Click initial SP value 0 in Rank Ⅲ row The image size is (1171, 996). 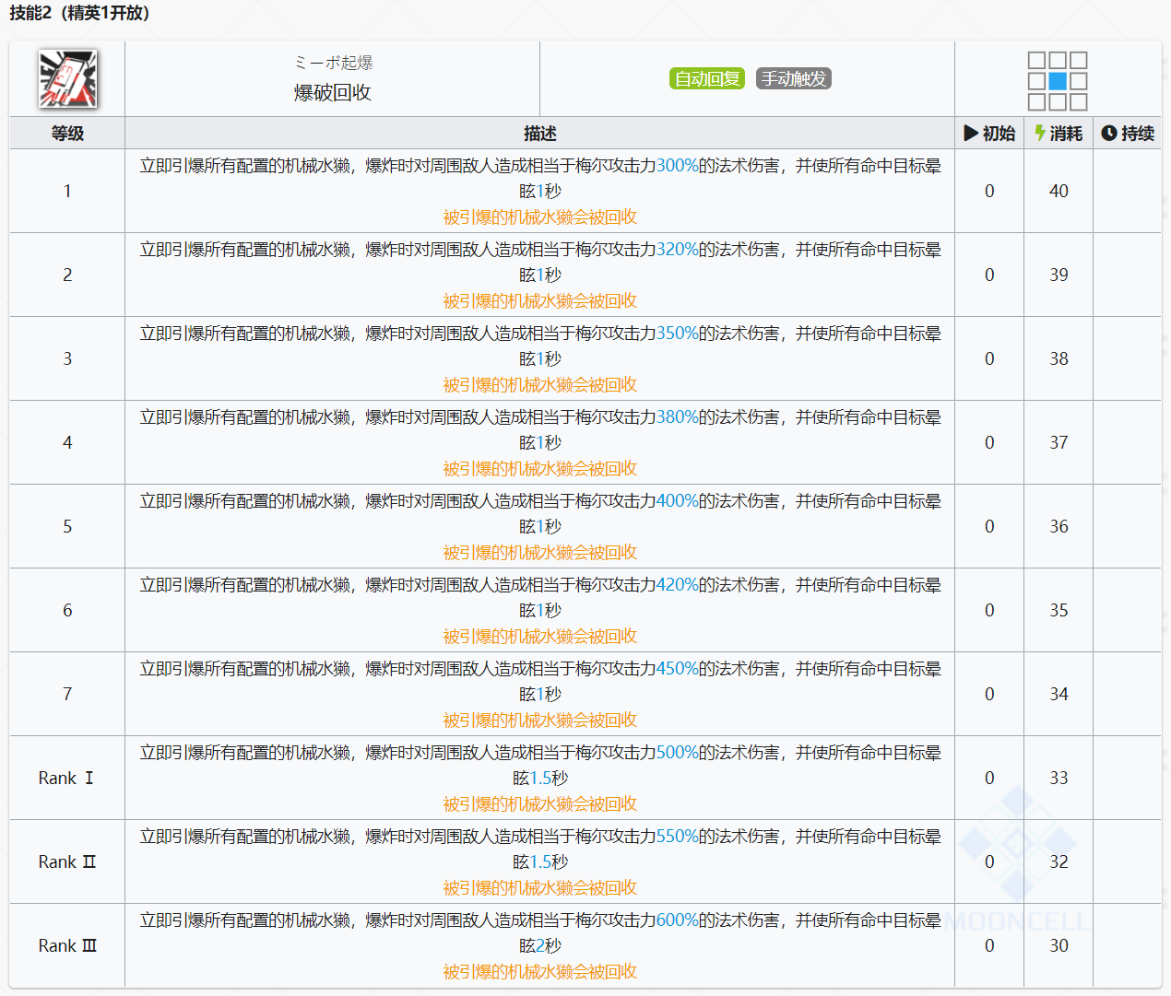pyautogui.click(x=989, y=945)
